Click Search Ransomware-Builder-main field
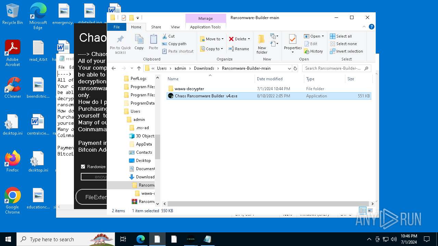Screen dimensions: 438x246 (x=336, y=68)
